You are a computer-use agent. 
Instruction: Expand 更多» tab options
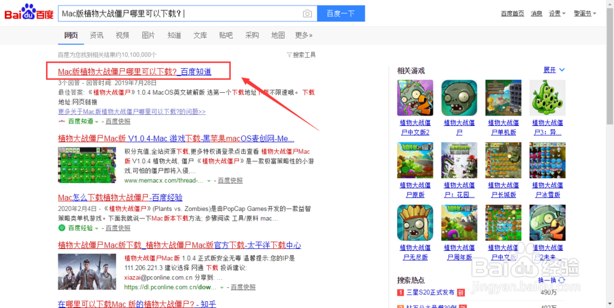pos(304,35)
